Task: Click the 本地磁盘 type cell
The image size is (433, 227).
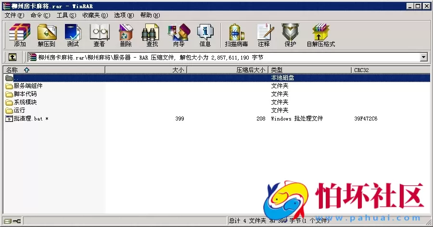Action: pyautogui.click(x=282, y=78)
